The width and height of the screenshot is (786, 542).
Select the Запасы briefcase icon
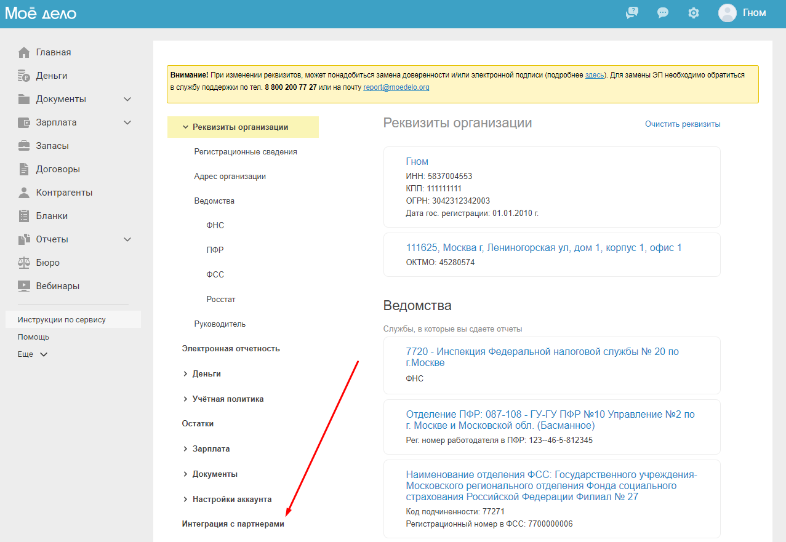point(24,146)
